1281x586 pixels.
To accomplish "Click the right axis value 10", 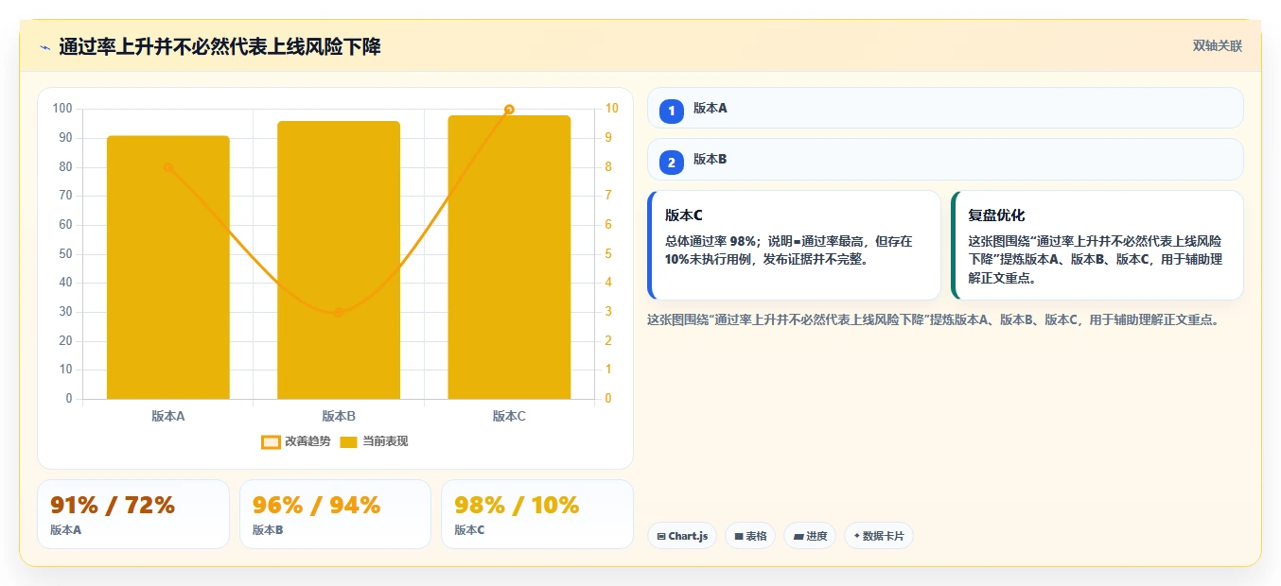I will click(612, 109).
